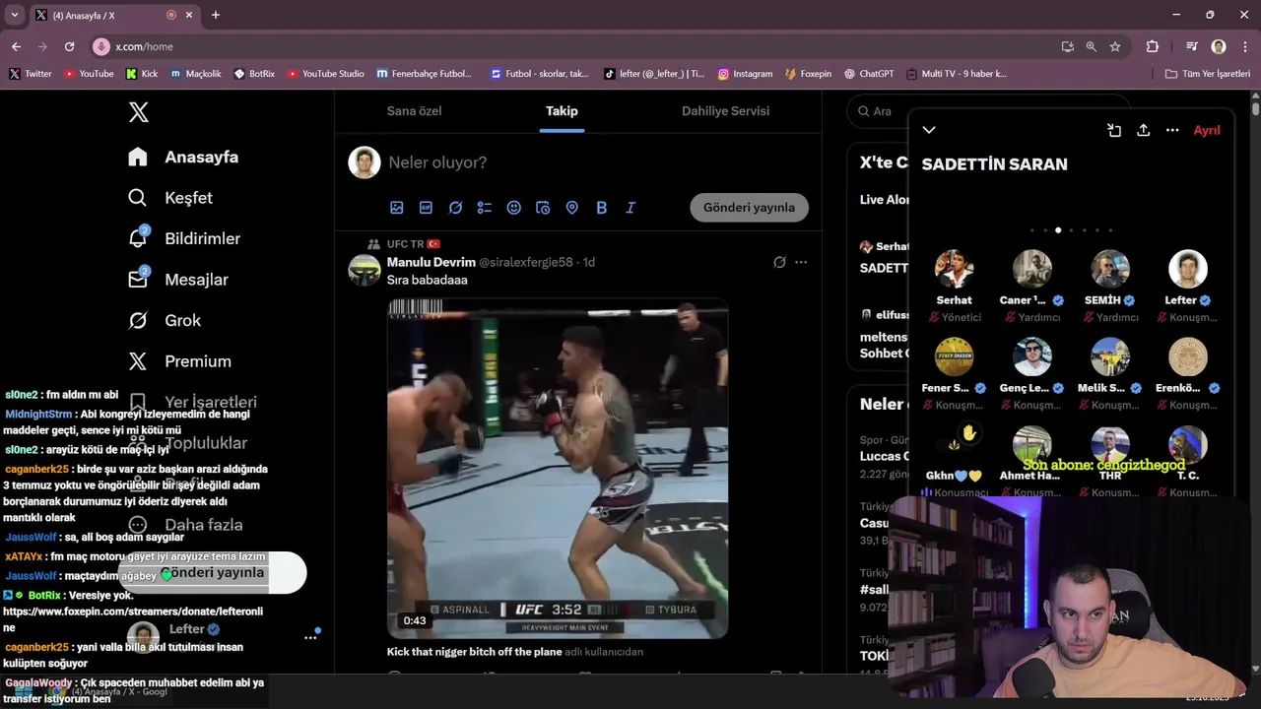Open the YouTube bookmark
Viewport: 1261px width, 709px height.
pyautogui.click(x=89, y=74)
